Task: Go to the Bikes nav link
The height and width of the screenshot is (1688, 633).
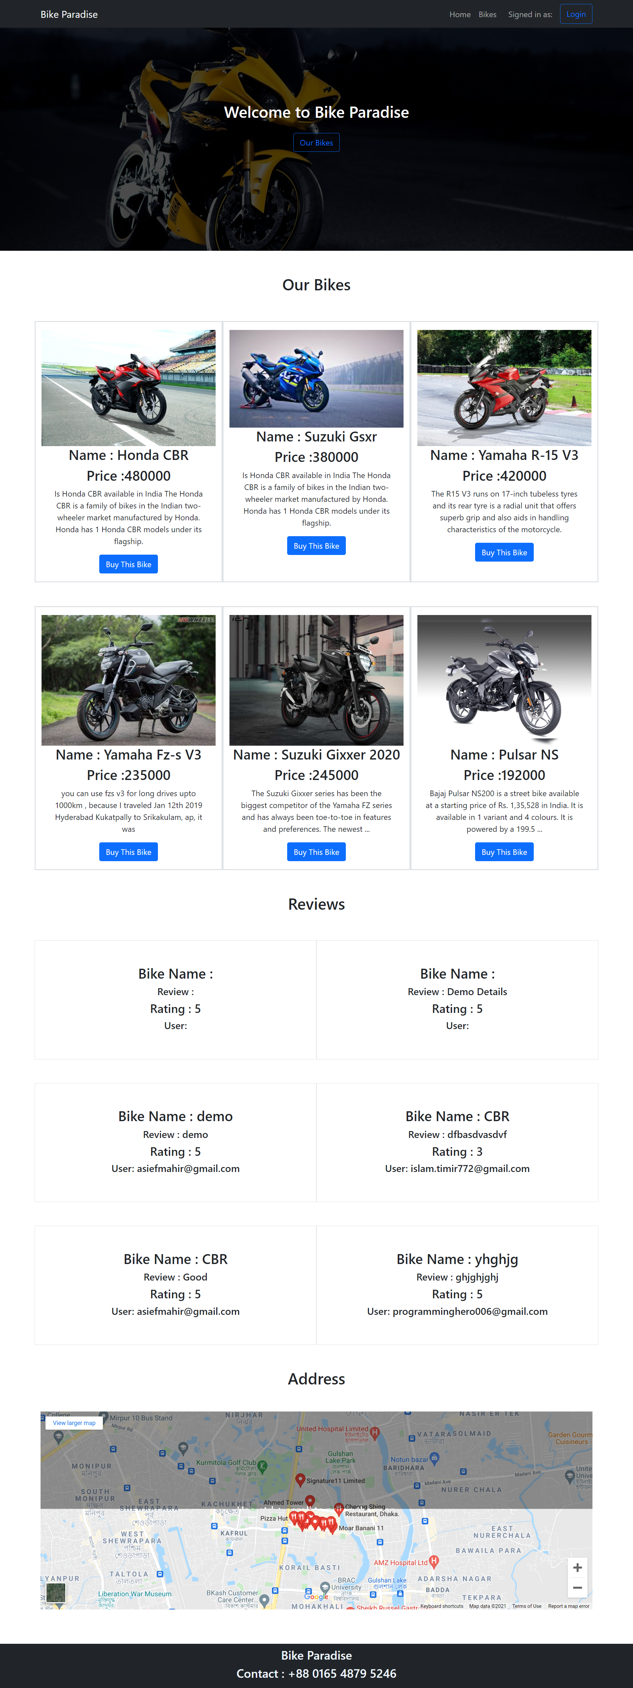Action: pyautogui.click(x=487, y=15)
